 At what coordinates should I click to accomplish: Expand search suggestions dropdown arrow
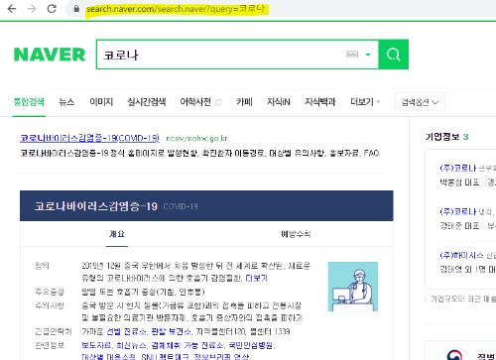click(368, 55)
